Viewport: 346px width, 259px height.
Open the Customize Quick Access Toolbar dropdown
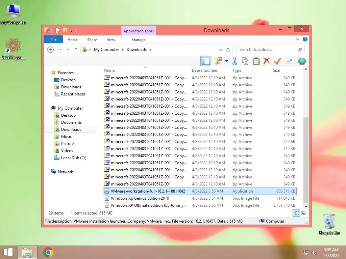point(72,30)
